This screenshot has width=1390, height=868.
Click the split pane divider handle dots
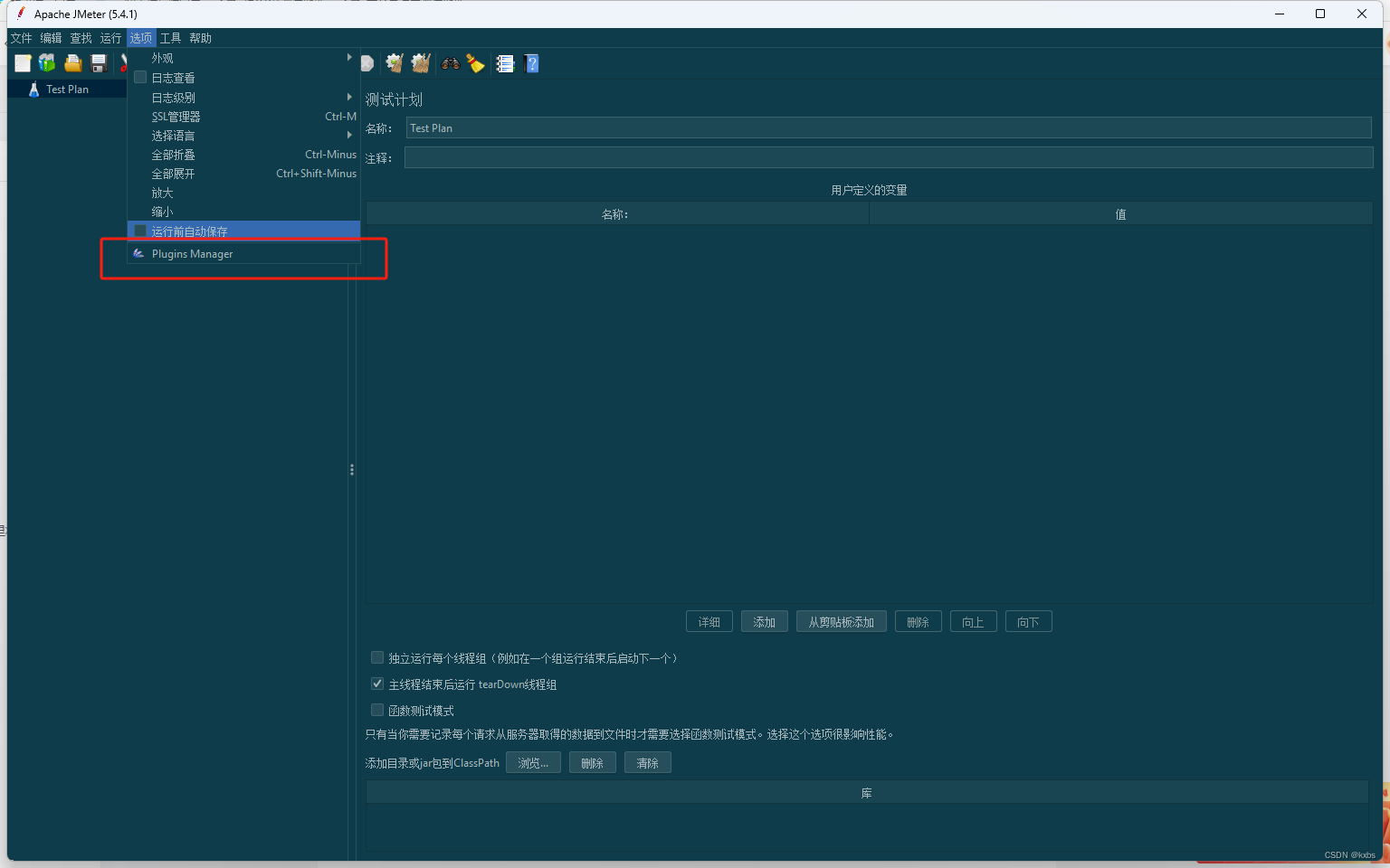point(352,470)
